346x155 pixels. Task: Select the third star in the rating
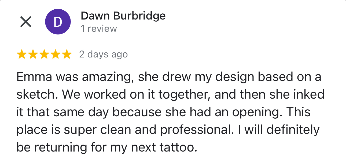[x=44, y=55]
